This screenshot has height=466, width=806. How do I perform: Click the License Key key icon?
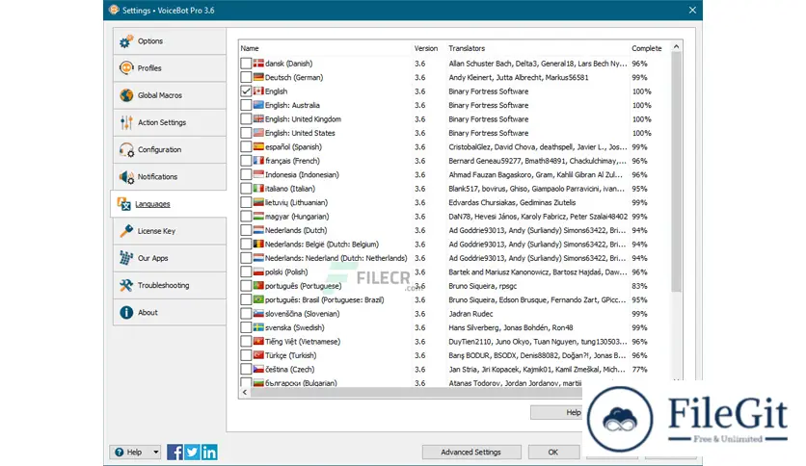click(126, 231)
